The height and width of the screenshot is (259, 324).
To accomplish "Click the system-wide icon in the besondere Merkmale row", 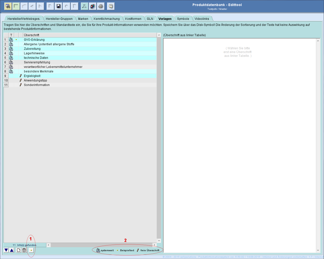I will [x=11, y=71].
